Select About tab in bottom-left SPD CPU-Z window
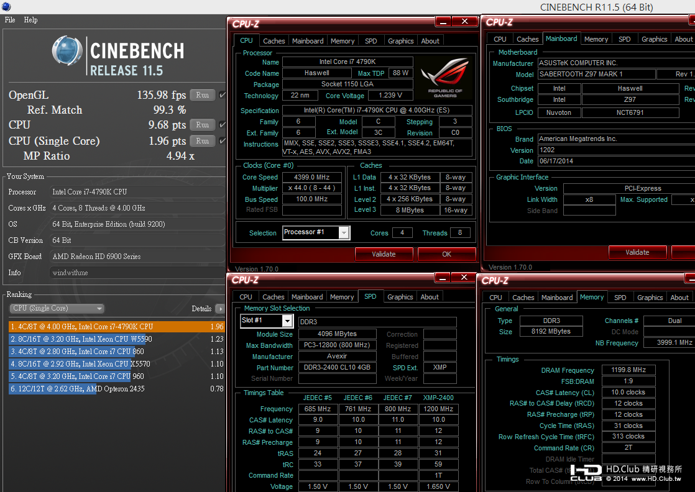 click(x=430, y=297)
